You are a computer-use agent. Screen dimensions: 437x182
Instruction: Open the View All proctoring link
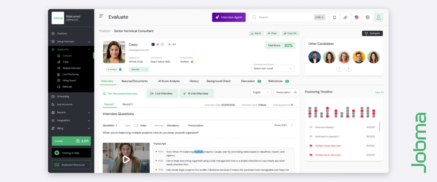coord(379,92)
